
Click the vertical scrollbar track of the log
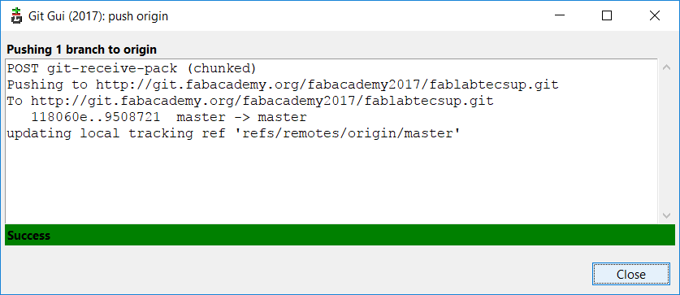click(666, 141)
